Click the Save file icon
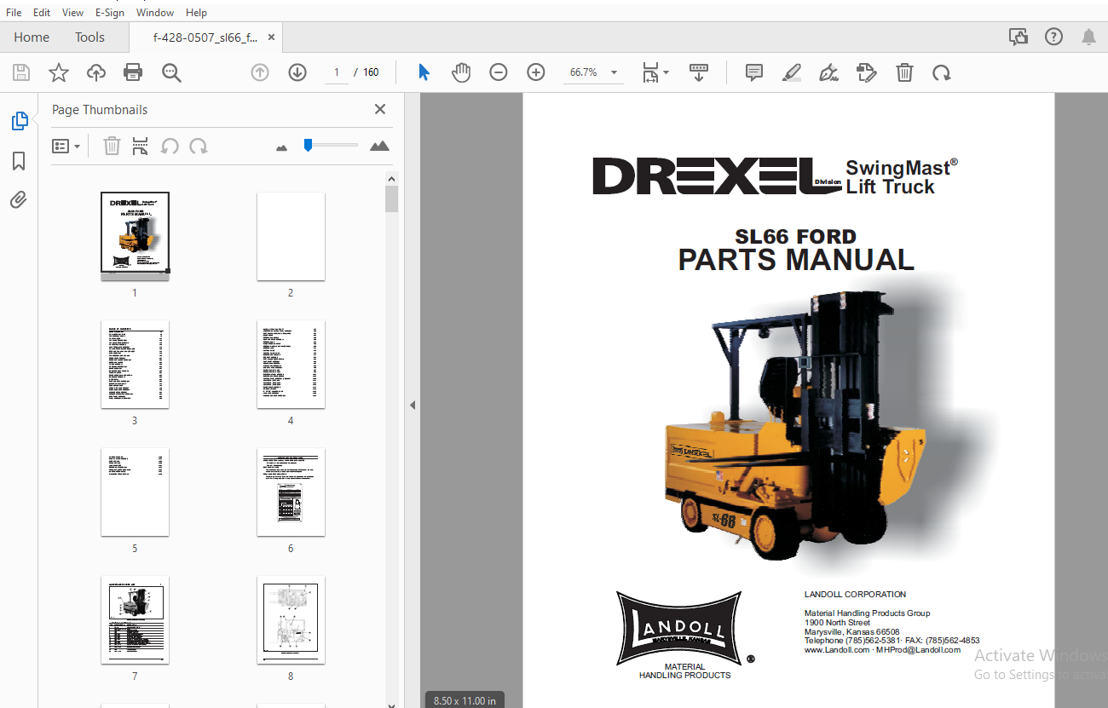This screenshot has height=708, width=1108. tap(21, 73)
